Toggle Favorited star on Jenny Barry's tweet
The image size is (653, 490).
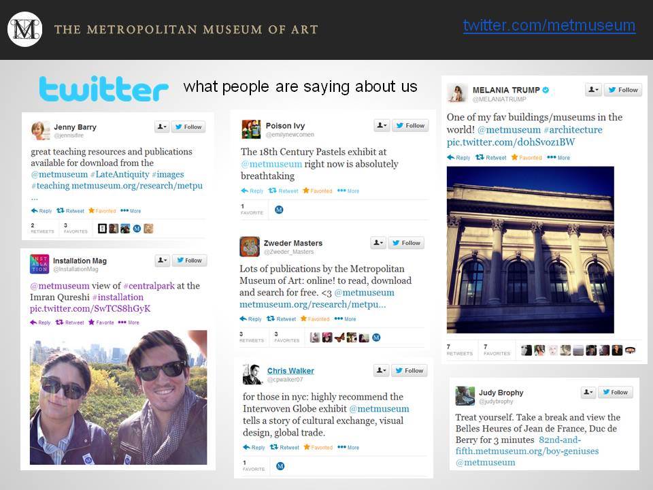[x=102, y=211]
